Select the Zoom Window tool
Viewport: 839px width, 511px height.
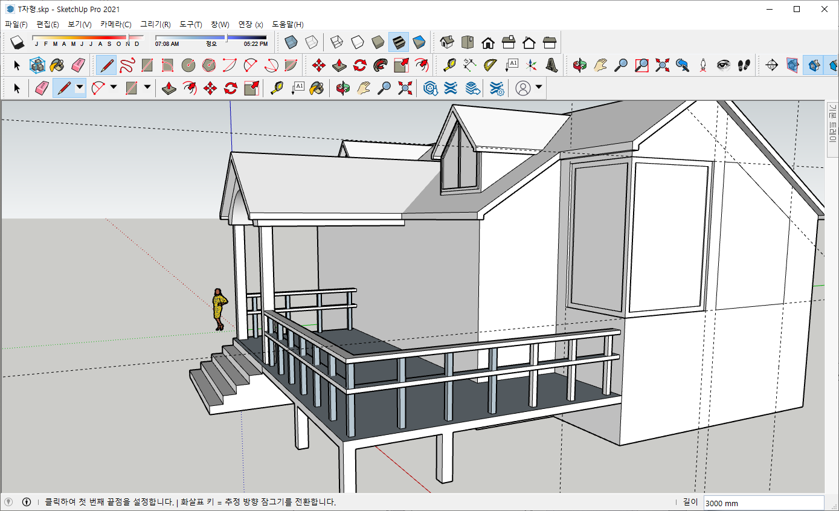tap(641, 65)
